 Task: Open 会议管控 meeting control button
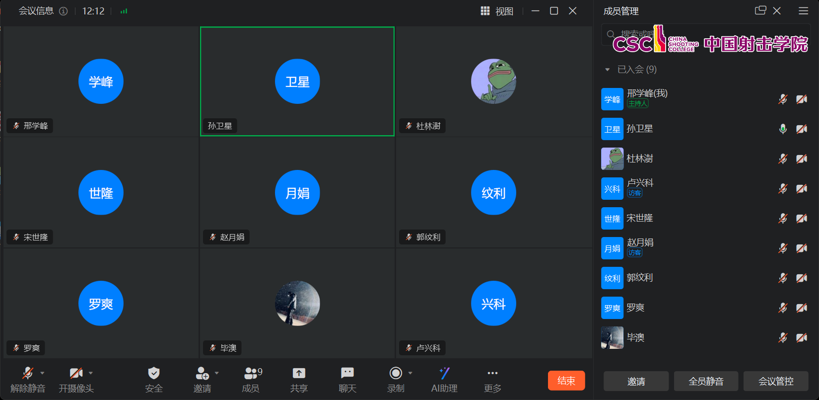776,381
